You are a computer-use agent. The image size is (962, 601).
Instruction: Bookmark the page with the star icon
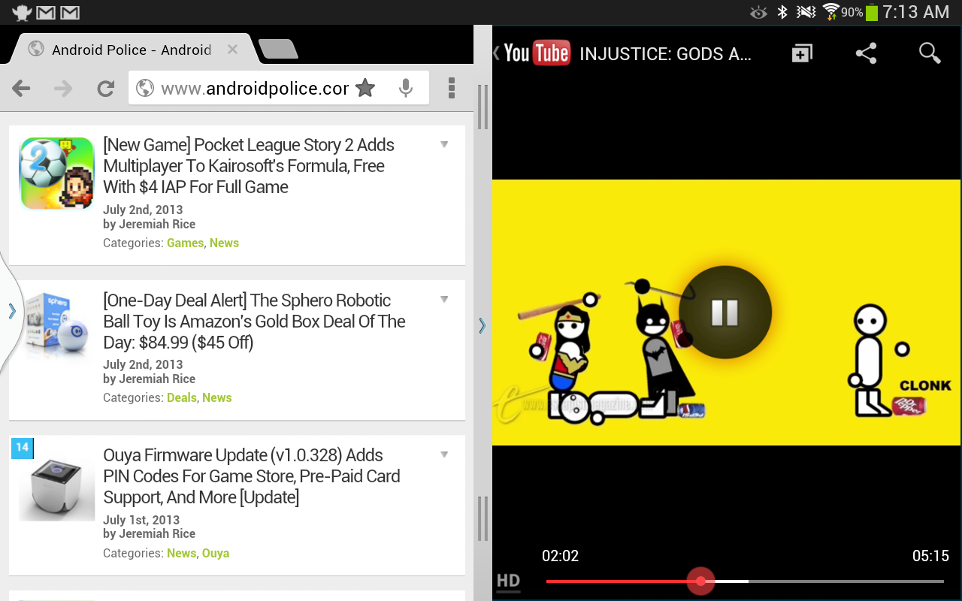point(365,88)
